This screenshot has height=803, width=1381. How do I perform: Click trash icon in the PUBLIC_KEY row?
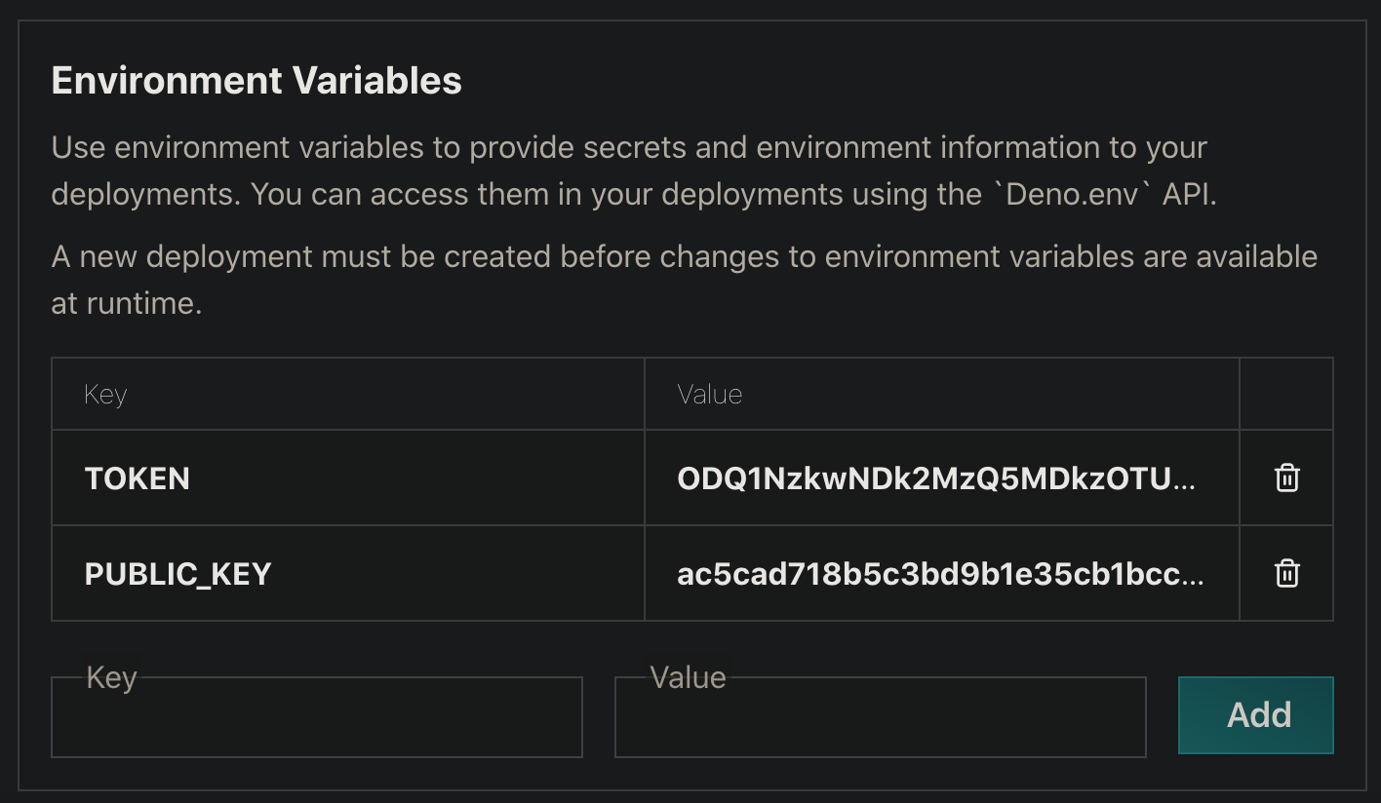1286,574
